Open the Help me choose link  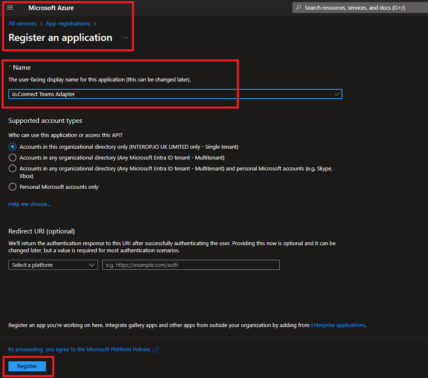[x=29, y=204]
